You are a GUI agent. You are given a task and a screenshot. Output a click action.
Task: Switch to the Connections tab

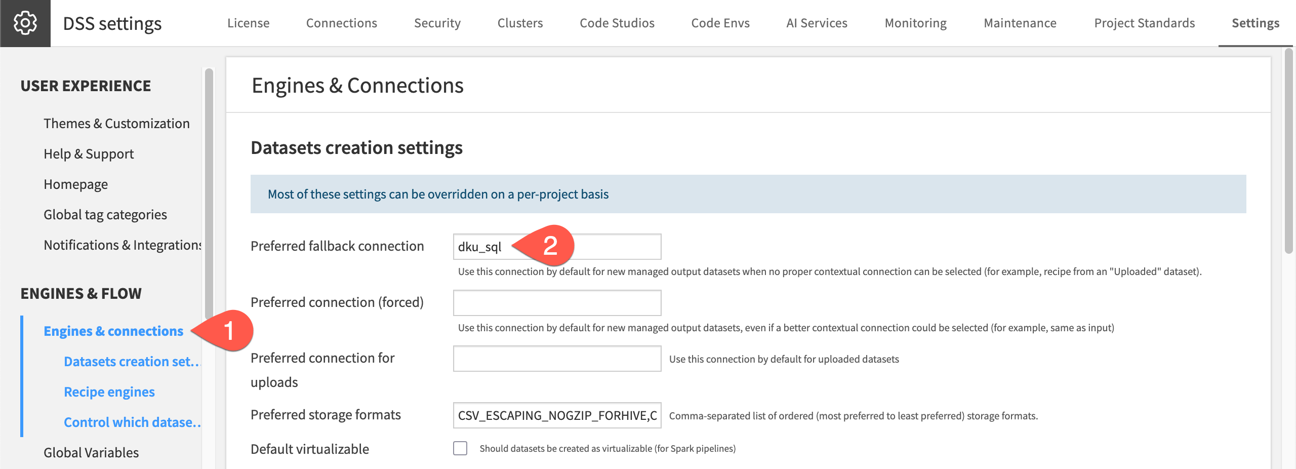click(x=342, y=23)
